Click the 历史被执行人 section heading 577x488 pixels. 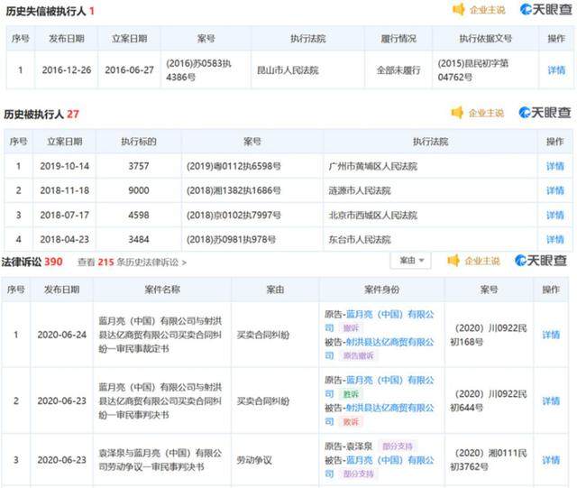point(41,115)
